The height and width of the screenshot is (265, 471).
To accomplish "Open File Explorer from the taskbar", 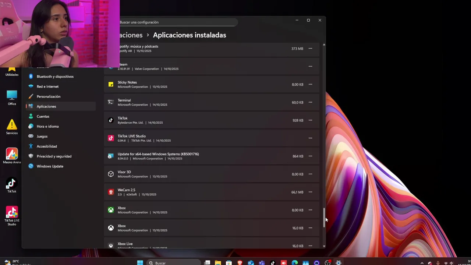I will pyautogui.click(x=218, y=263).
